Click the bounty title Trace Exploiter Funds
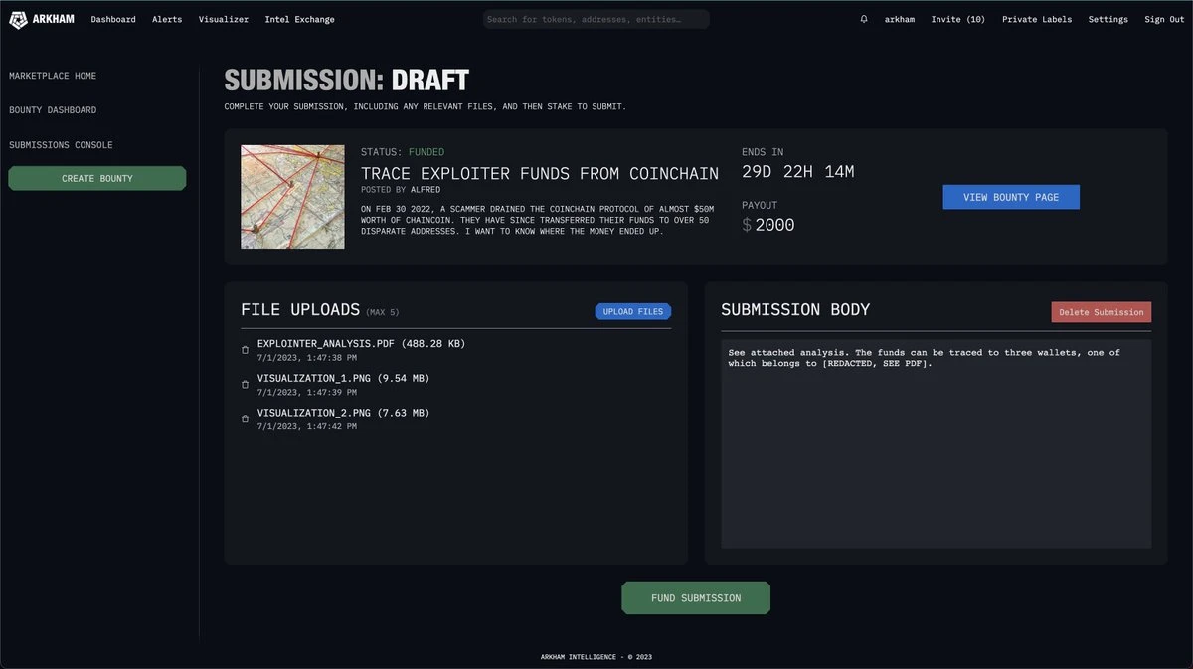Image resolution: width=1193 pixels, height=669 pixels. (x=540, y=174)
